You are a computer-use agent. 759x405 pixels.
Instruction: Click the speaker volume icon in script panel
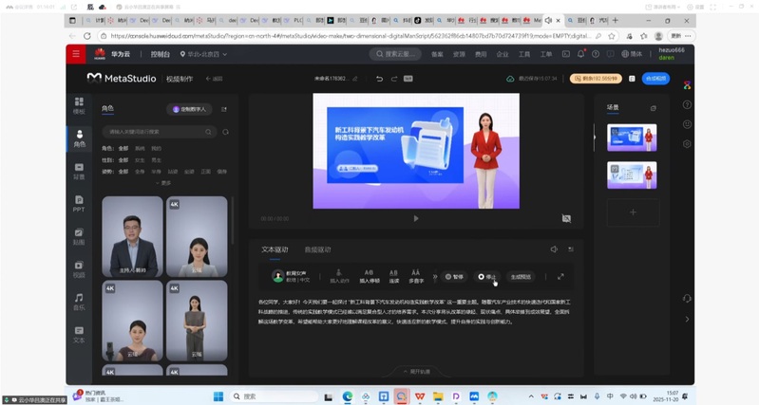click(x=554, y=249)
